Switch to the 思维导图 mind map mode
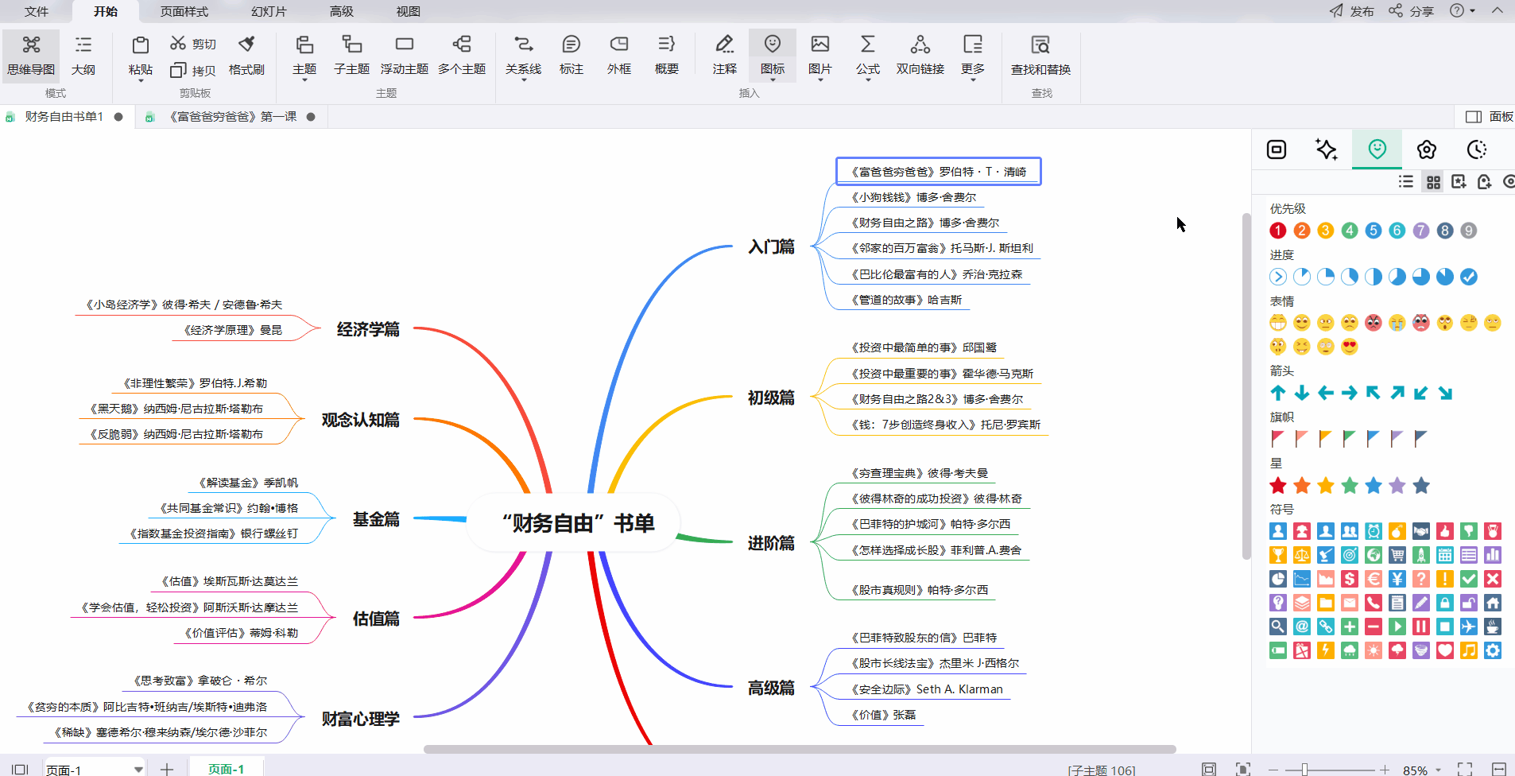 click(x=31, y=56)
